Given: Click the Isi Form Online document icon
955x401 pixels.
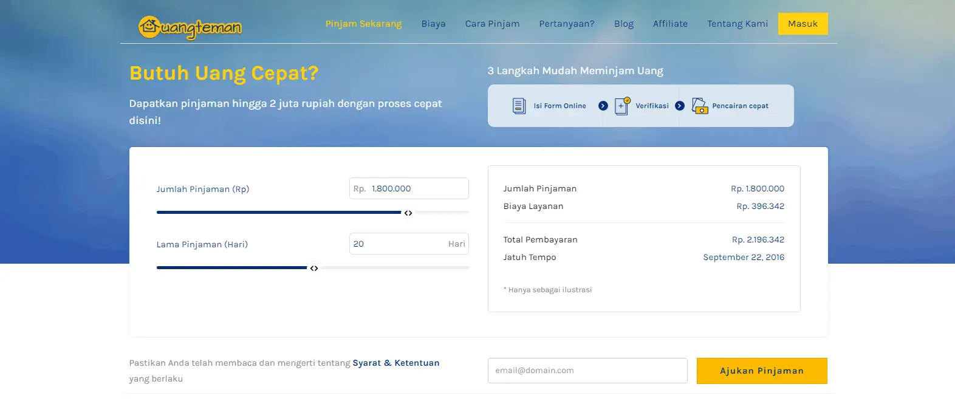Looking at the screenshot, I should [x=519, y=106].
